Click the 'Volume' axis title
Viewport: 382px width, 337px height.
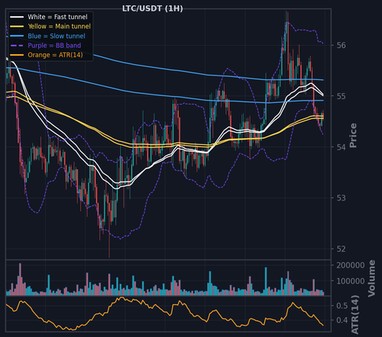pos(372,278)
